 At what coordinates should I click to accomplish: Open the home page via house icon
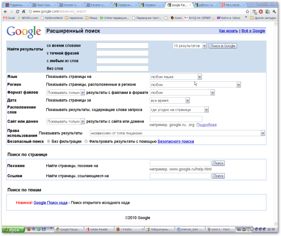coord(23,12)
